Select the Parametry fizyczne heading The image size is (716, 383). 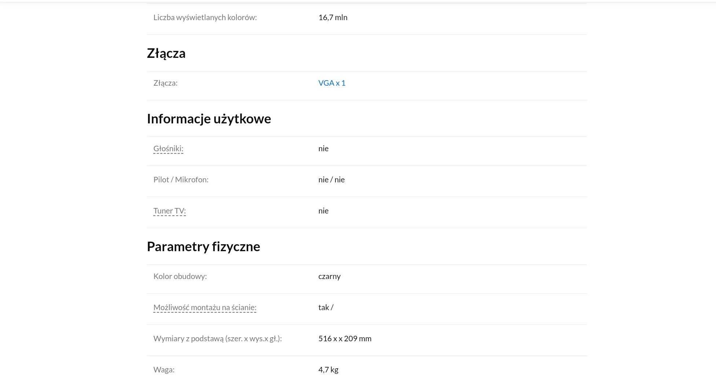click(x=203, y=246)
